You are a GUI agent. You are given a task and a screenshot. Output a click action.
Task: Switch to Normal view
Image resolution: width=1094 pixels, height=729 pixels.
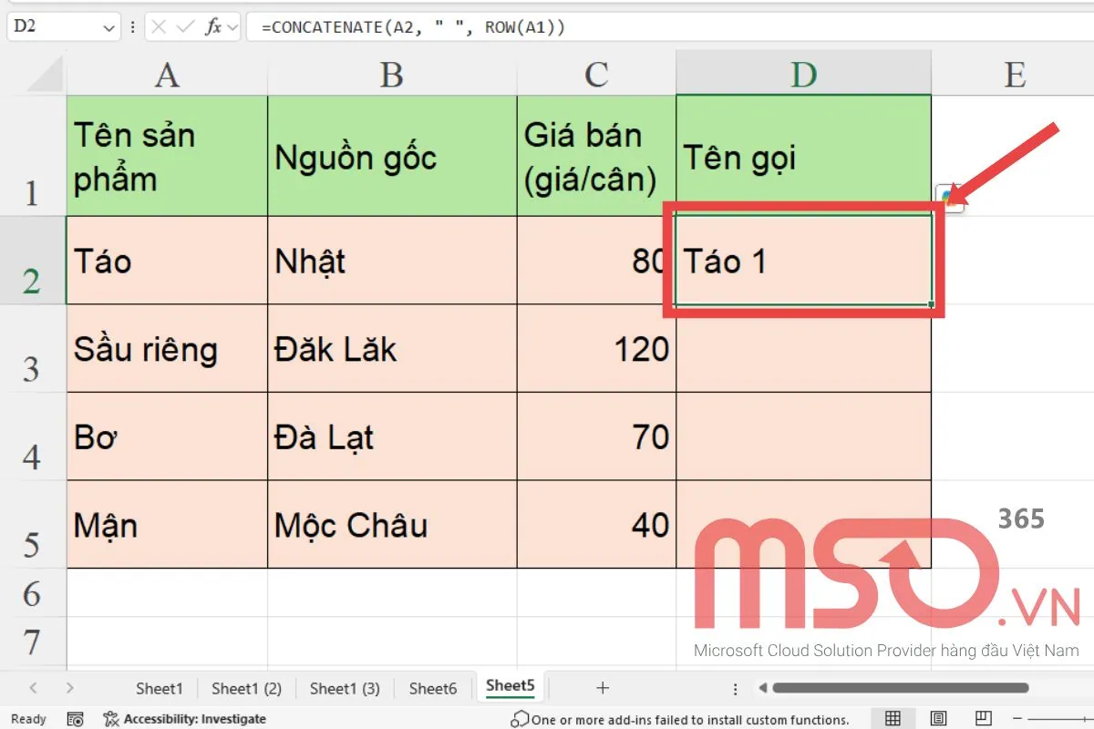[893, 719]
